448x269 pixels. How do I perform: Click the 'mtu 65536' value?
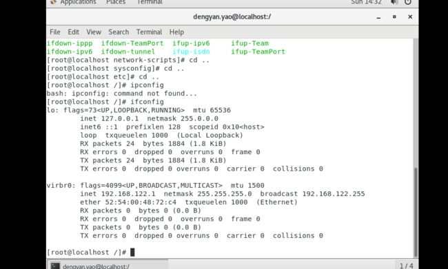pos(212,110)
